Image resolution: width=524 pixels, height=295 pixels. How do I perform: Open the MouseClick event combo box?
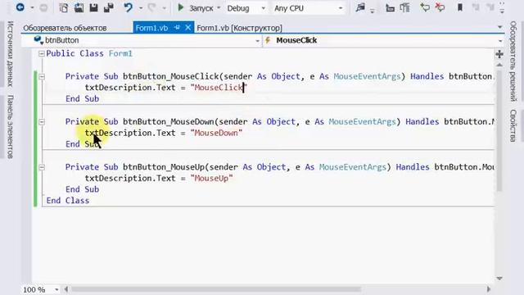point(384,40)
